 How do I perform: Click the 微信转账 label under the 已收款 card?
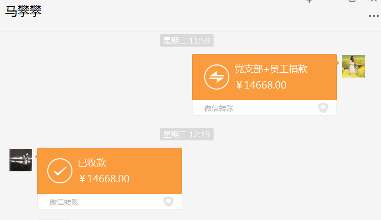click(x=64, y=202)
